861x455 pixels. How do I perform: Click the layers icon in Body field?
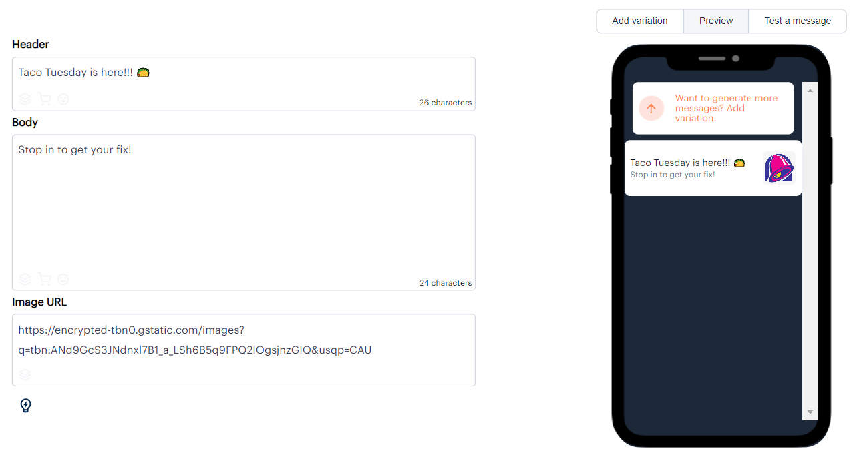[25, 279]
